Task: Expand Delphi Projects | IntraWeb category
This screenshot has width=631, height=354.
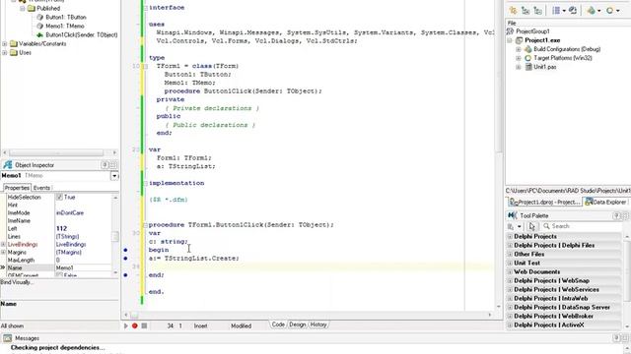Action: [x=510, y=298]
